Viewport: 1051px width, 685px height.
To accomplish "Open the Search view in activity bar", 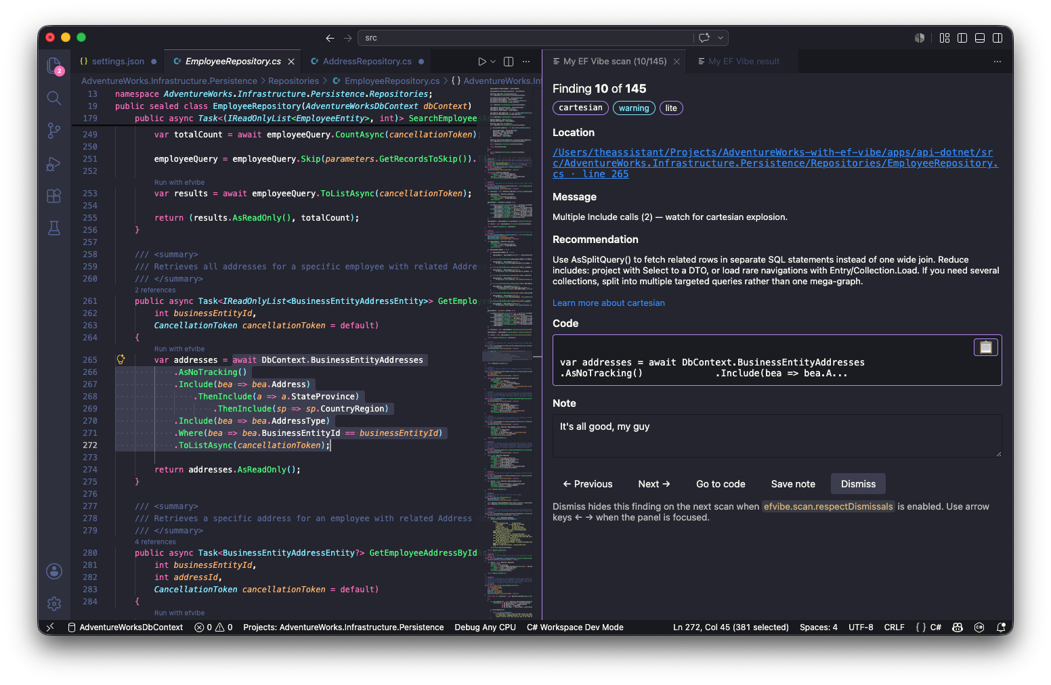I will click(54, 98).
